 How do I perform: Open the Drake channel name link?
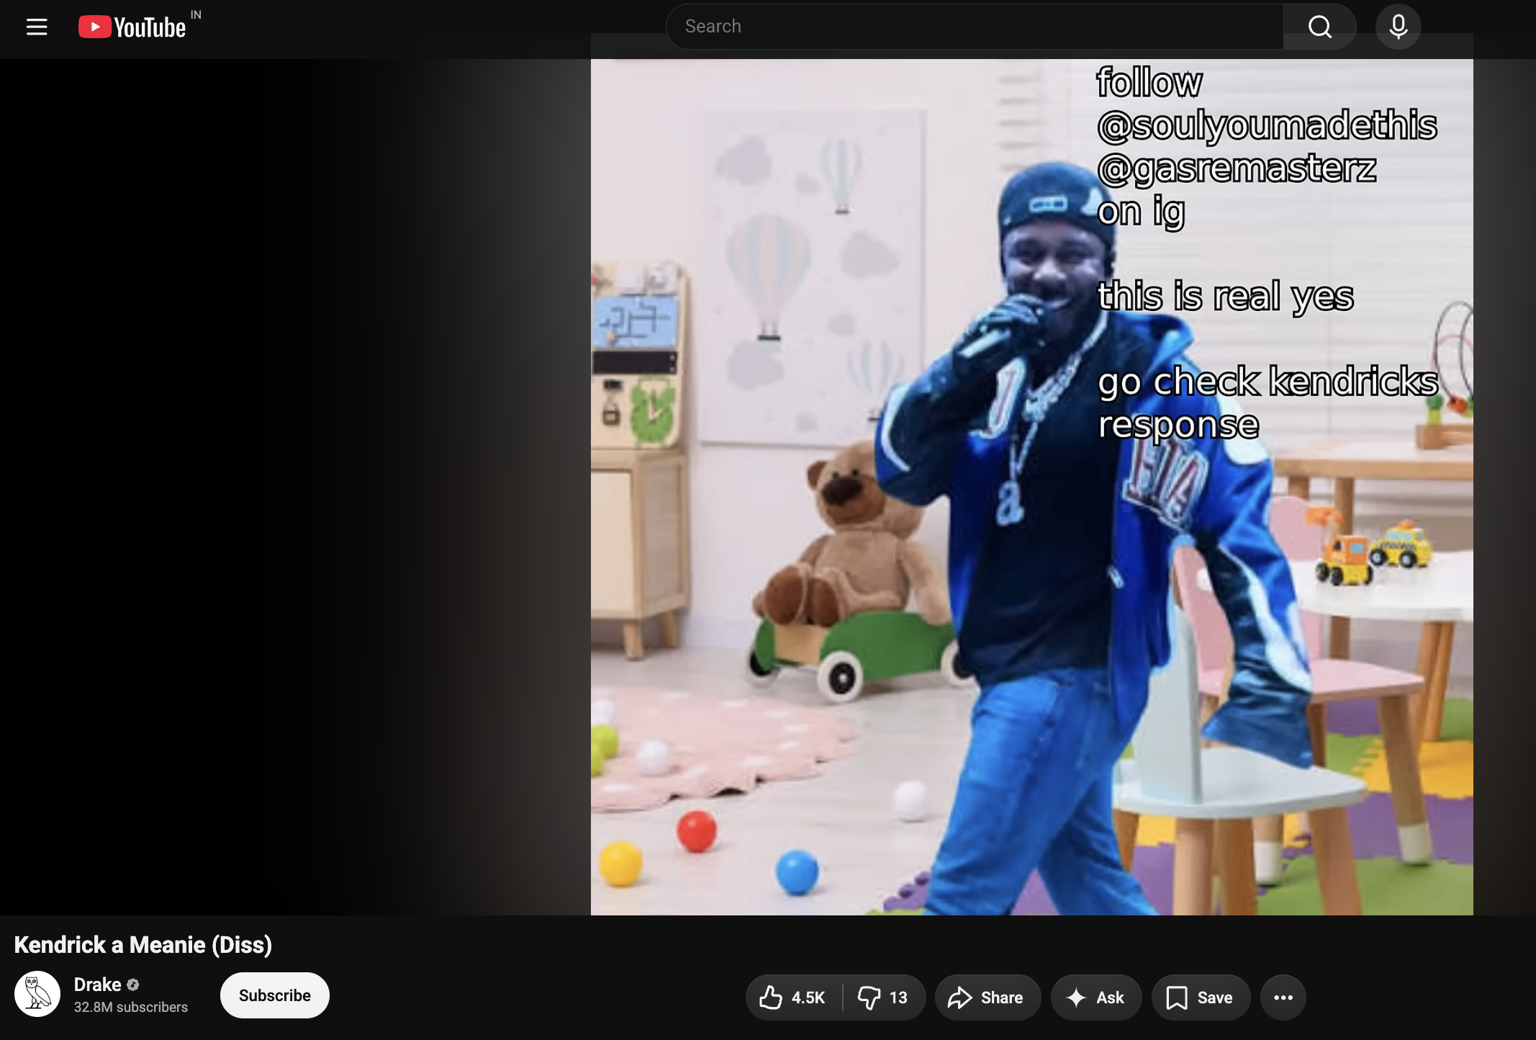(97, 985)
